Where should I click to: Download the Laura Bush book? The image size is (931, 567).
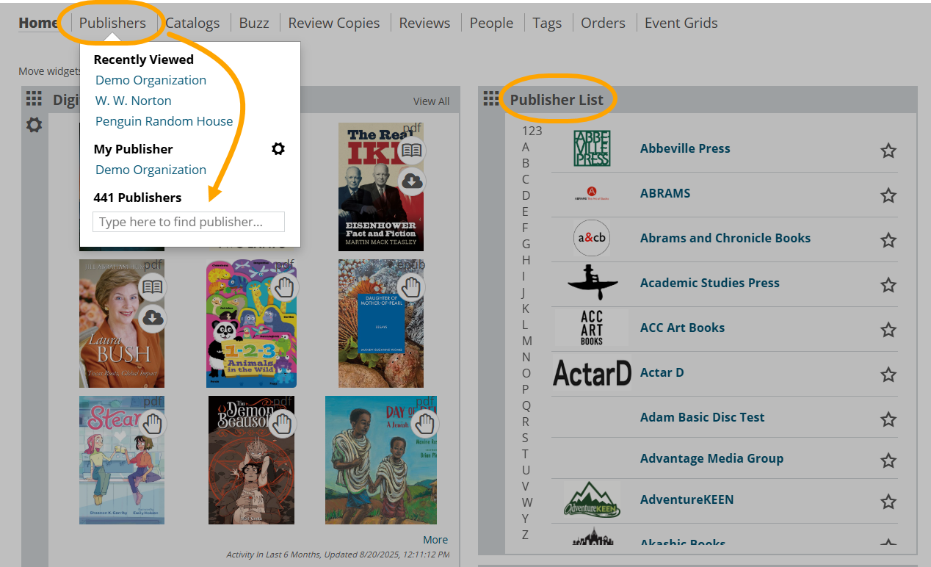point(153,319)
